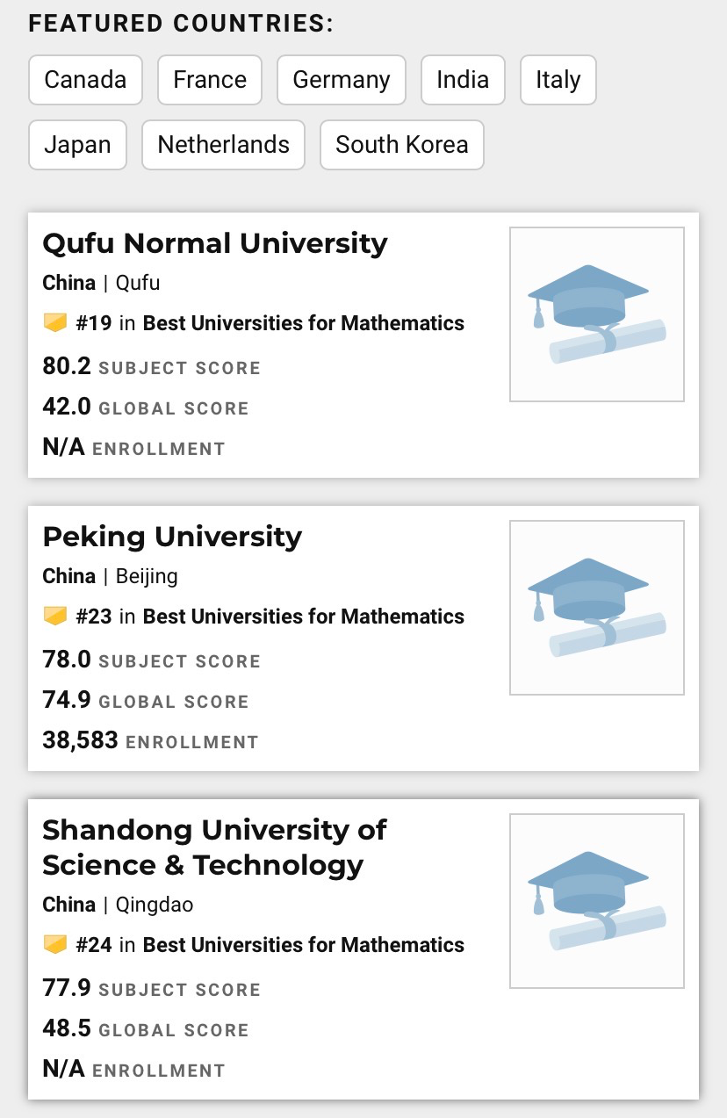
Task: Click Shandong's Best Universities for Mathematics link
Action: pyautogui.click(x=303, y=945)
